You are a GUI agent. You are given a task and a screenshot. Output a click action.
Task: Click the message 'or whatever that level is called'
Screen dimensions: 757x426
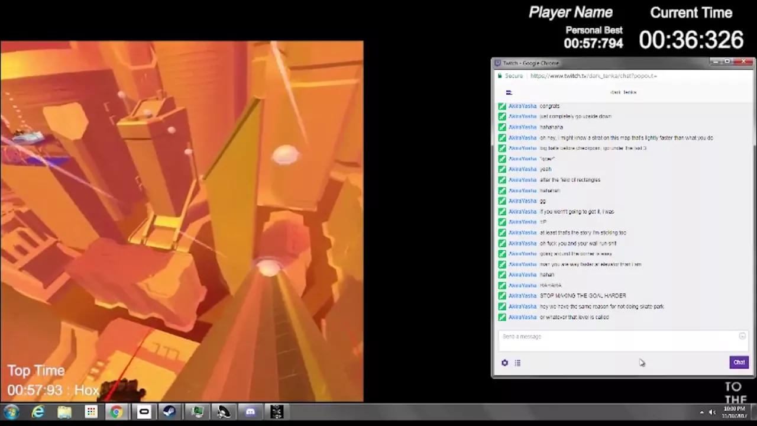[x=574, y=317]
